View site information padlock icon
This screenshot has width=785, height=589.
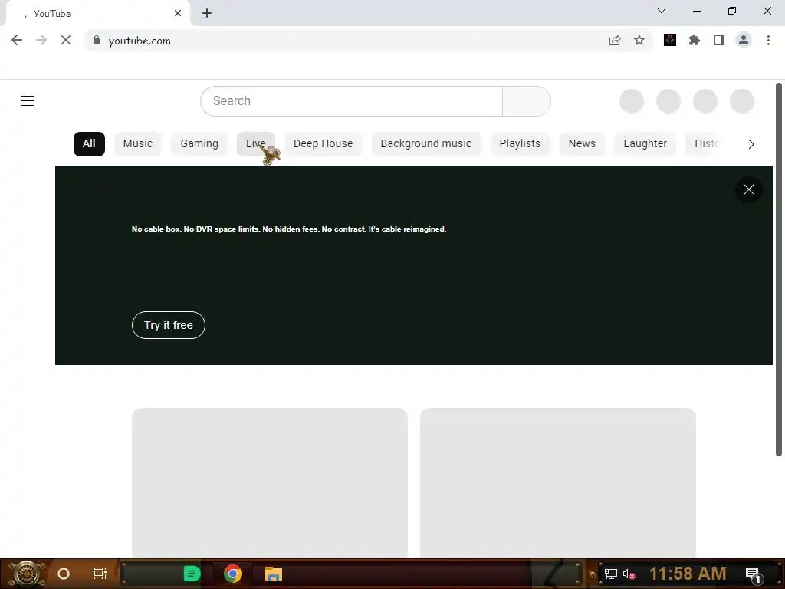click(97, 40)
